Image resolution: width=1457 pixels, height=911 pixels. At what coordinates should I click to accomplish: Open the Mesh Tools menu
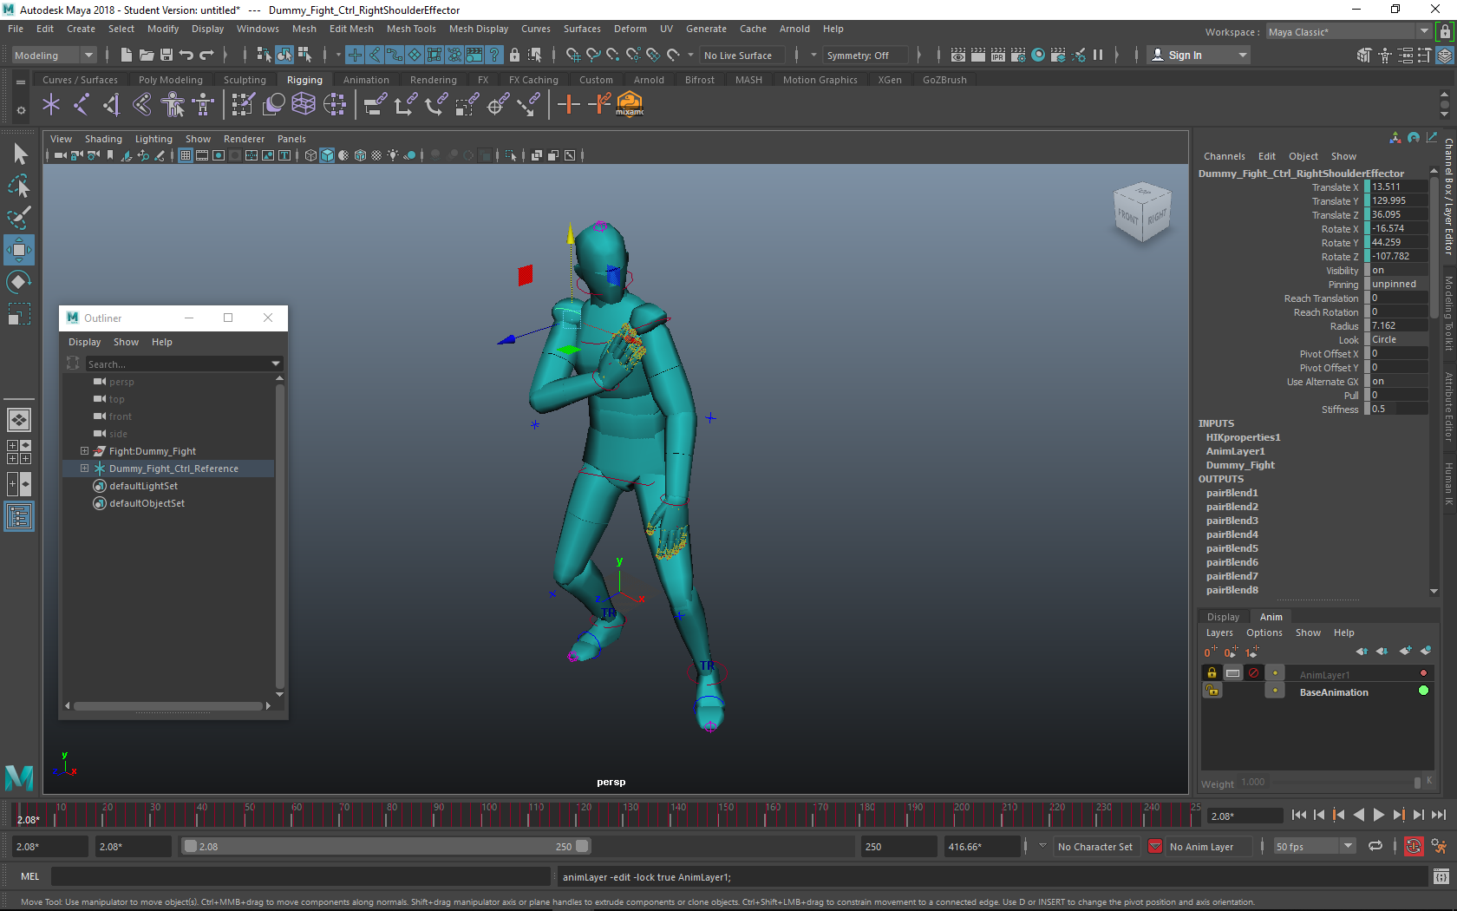coord(411,29)
